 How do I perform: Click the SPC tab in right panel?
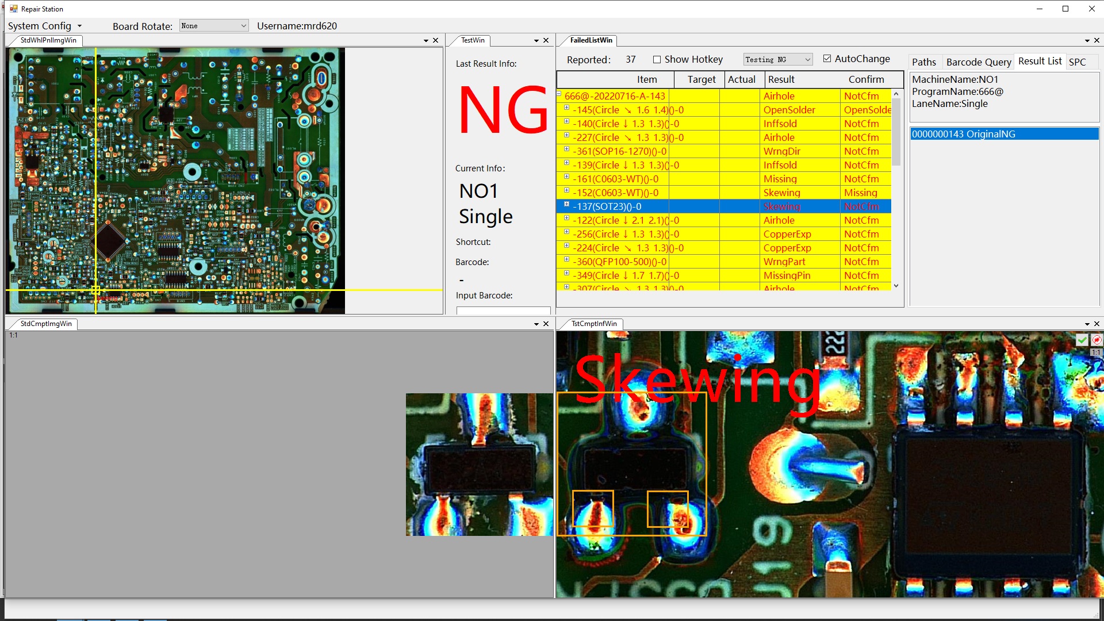[x=1078, y=62]
